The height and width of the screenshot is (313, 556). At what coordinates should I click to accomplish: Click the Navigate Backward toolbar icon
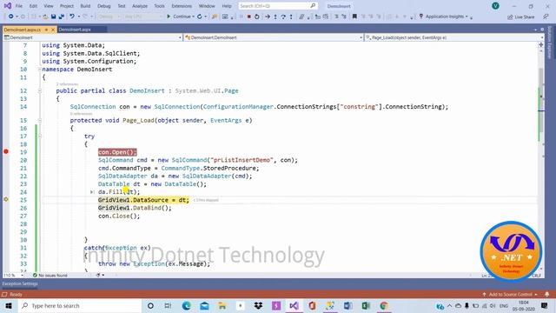point(11,17)
